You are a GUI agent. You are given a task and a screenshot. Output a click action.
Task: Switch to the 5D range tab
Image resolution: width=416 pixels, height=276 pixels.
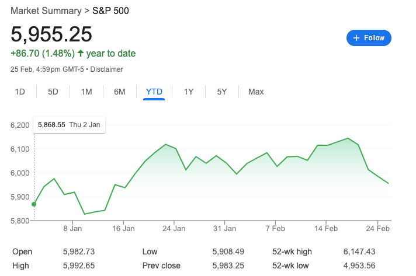click(53, 92)
